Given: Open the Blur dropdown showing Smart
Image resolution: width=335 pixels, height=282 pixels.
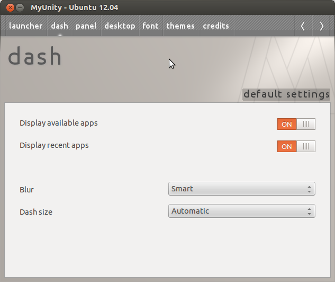Looking at the screenshot, I should coord(241,189).
